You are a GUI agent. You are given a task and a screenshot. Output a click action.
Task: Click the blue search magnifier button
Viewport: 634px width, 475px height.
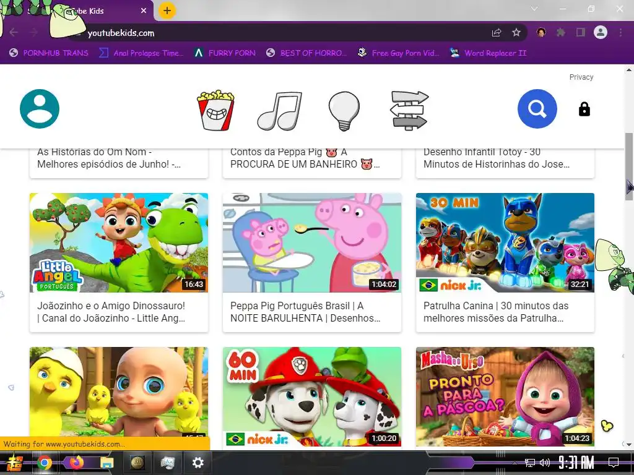point(537,109)
